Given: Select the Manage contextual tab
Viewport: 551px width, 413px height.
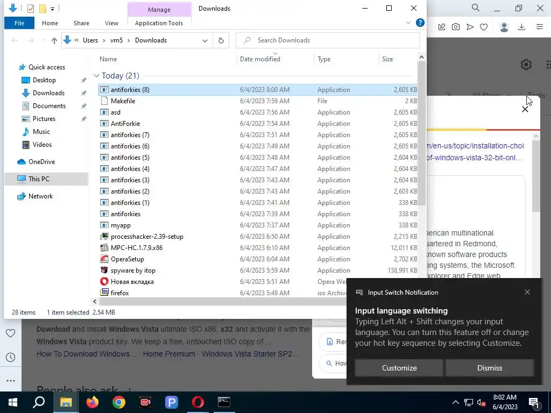Looking at the screenshot, I should click(x=159, y=10).
